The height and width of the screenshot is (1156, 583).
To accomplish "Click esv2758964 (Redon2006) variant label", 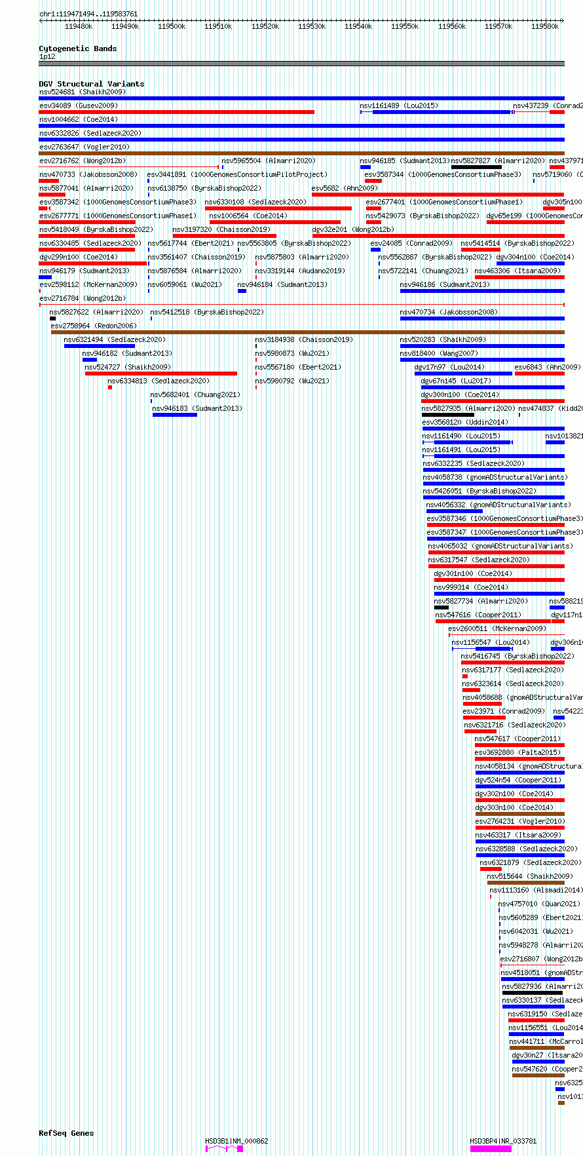I will point(94,326).
